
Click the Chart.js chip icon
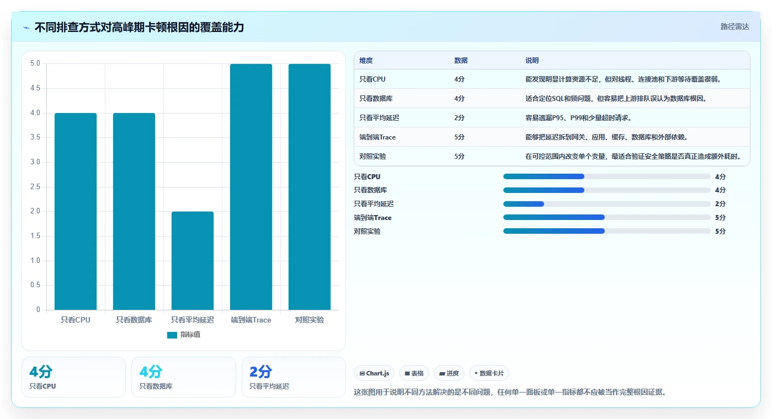(x=362, y=373)
